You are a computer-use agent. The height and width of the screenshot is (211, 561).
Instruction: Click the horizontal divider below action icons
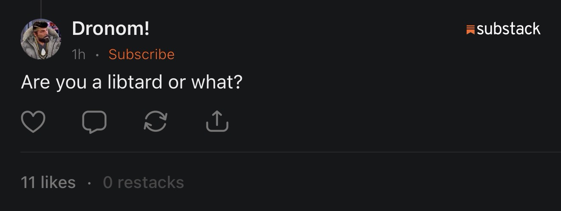pos(289,152)
